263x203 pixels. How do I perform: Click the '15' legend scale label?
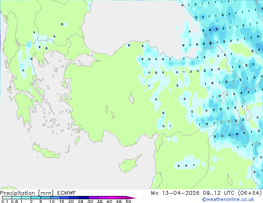click(x=61, y=201)
